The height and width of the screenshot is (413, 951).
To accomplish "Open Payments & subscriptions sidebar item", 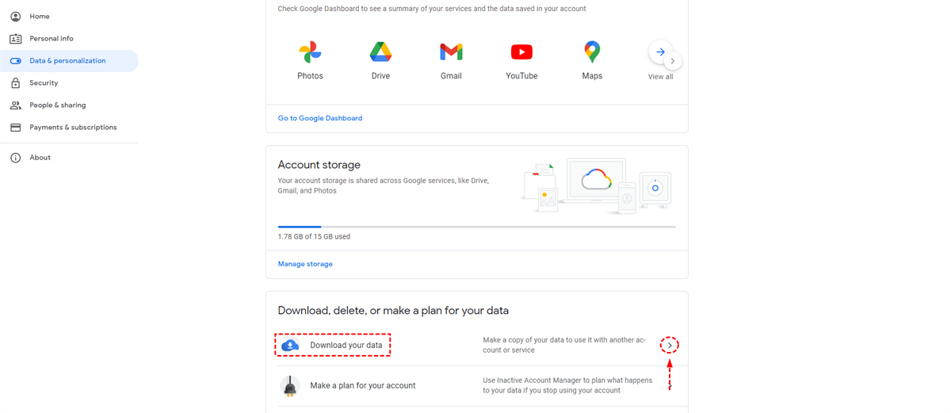I will (73, 127).
